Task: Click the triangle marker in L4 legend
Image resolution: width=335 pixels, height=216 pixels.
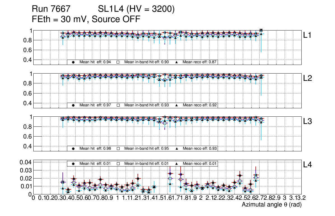Action: pos(177,163)
